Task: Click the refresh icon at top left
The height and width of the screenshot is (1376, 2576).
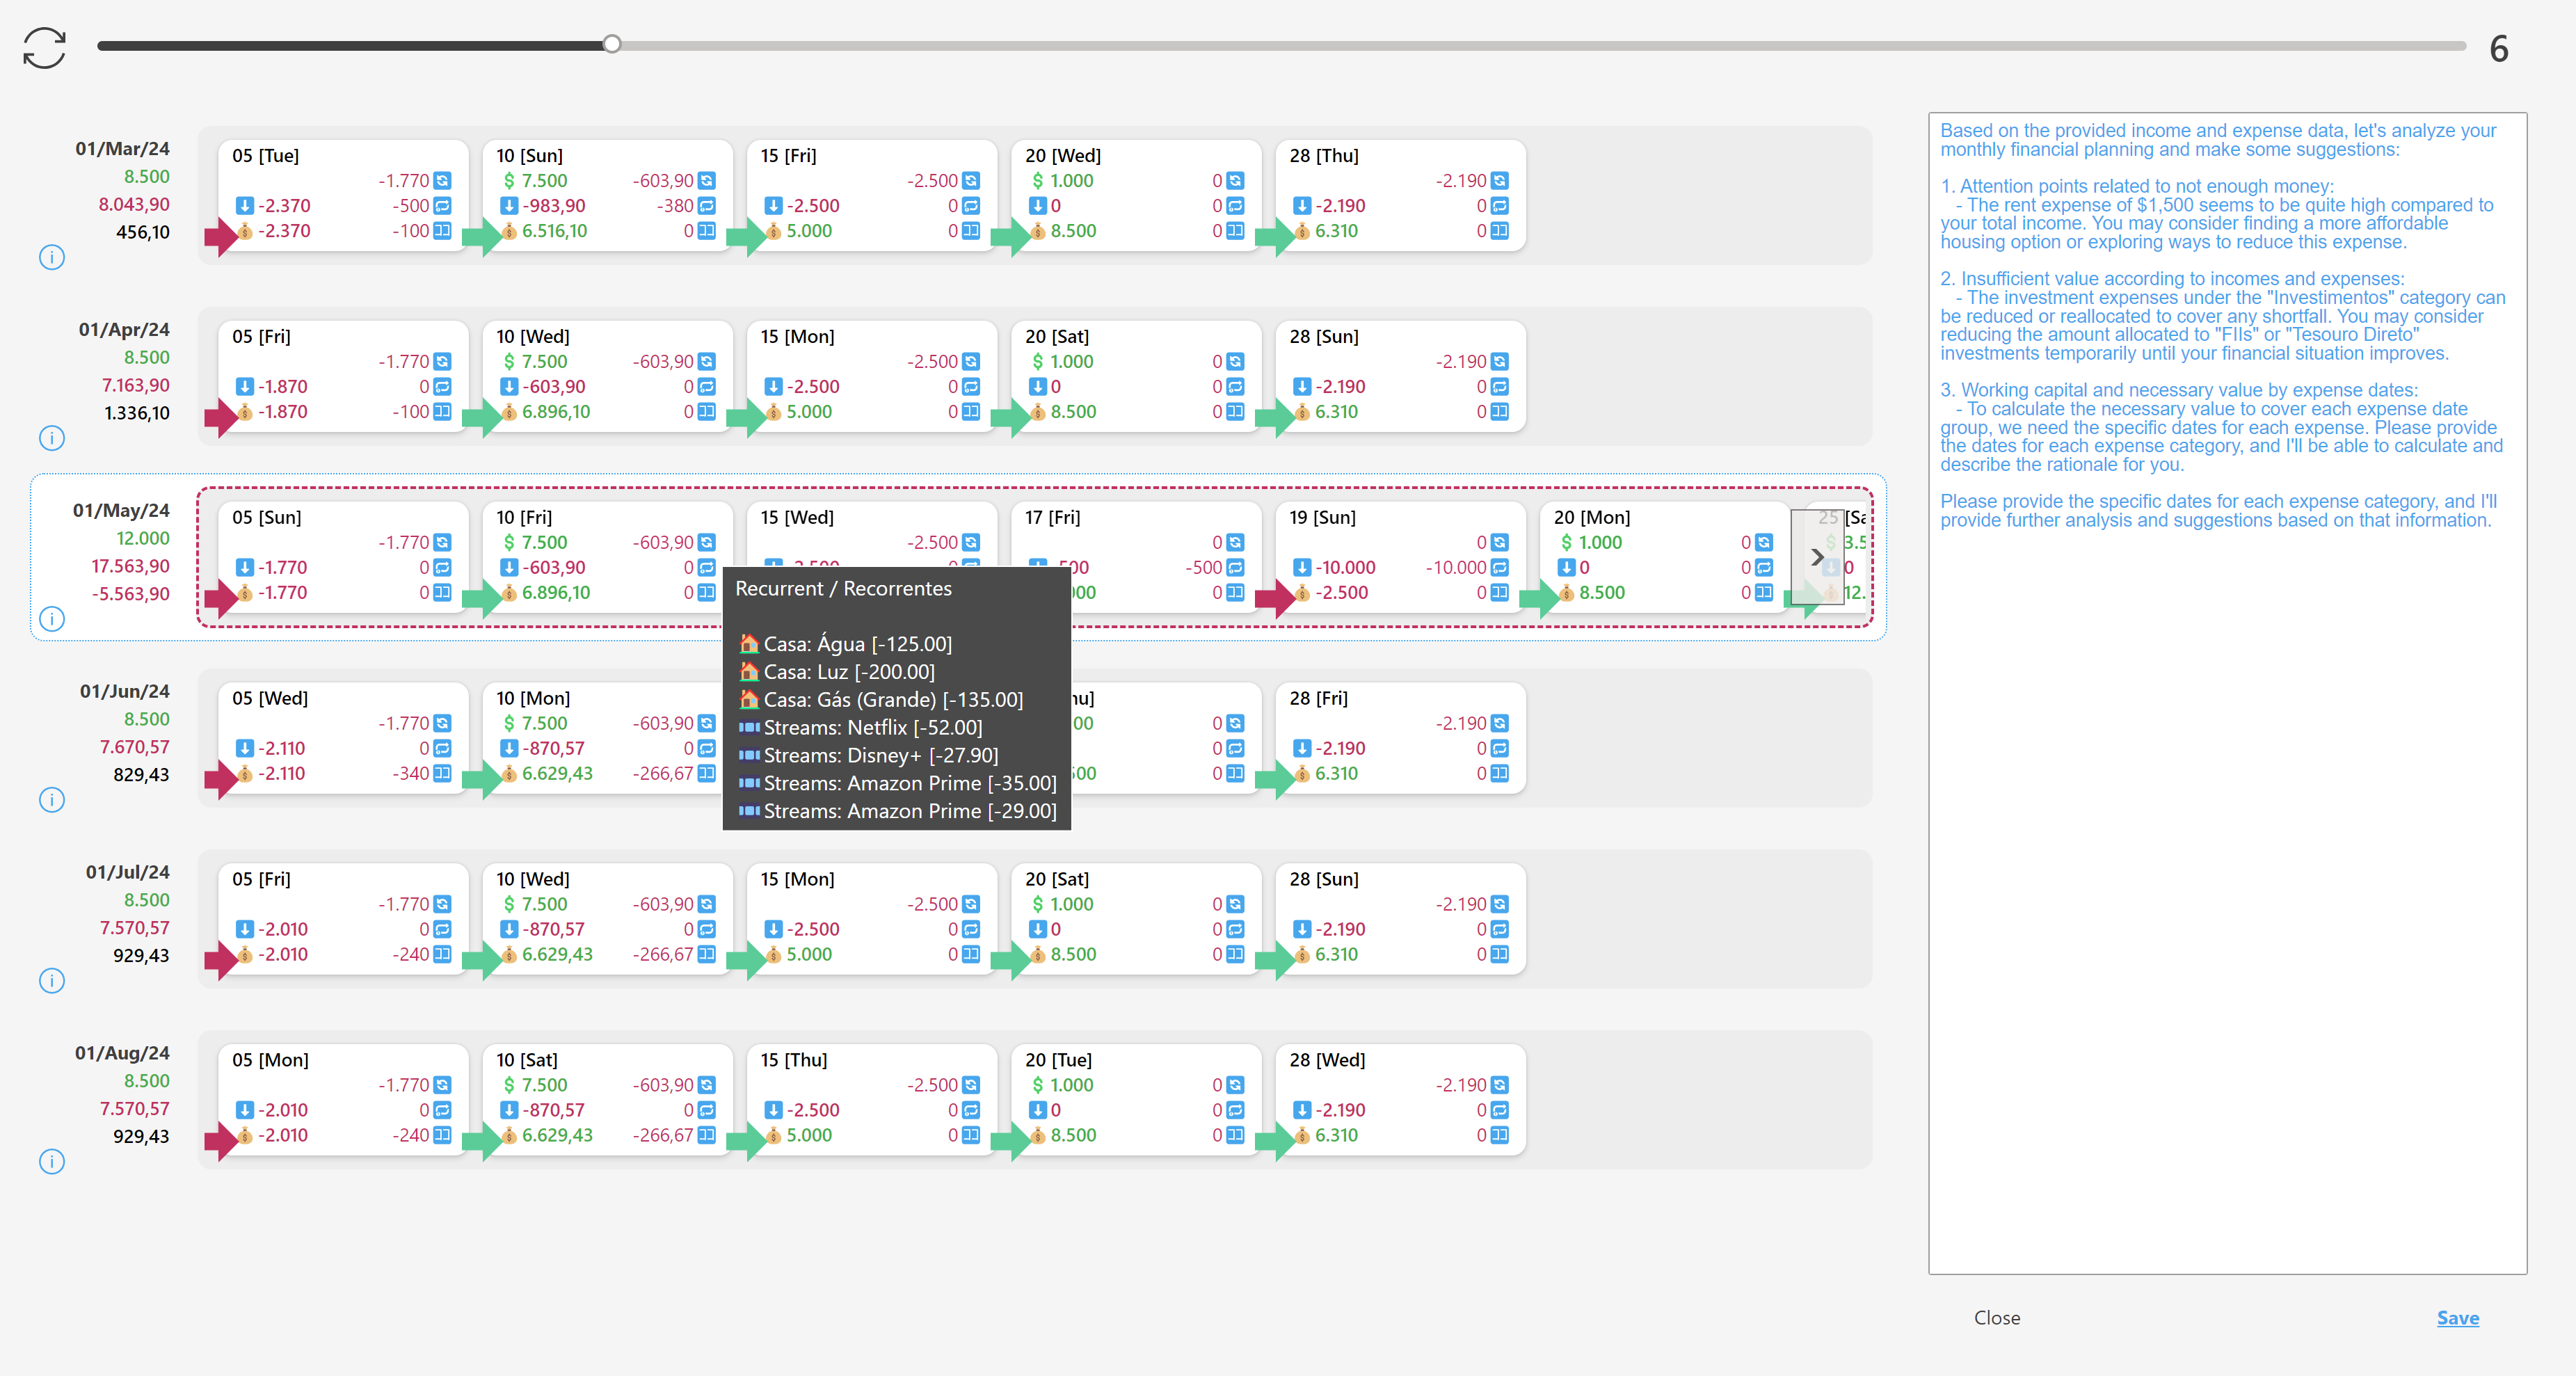Action: click(45, 46)
